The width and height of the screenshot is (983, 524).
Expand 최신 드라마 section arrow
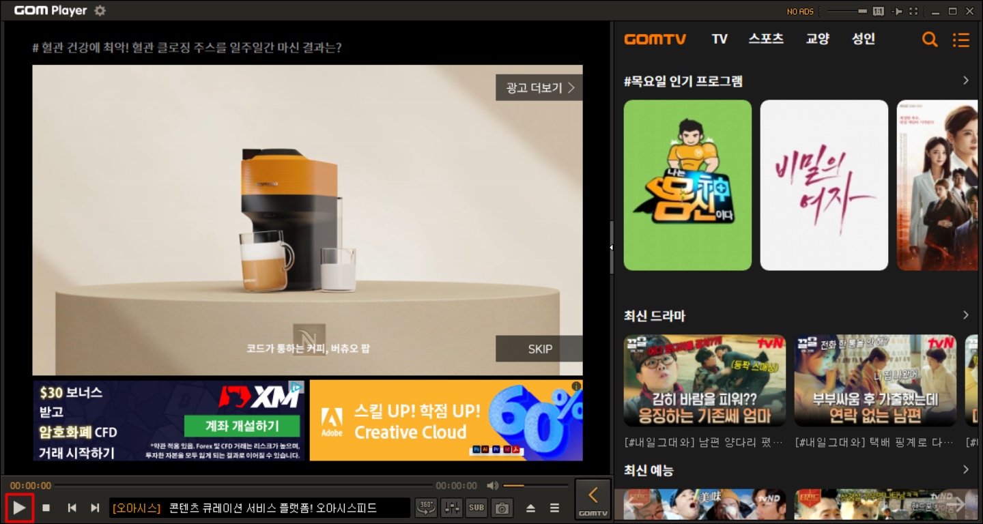[x=966, y=315]
